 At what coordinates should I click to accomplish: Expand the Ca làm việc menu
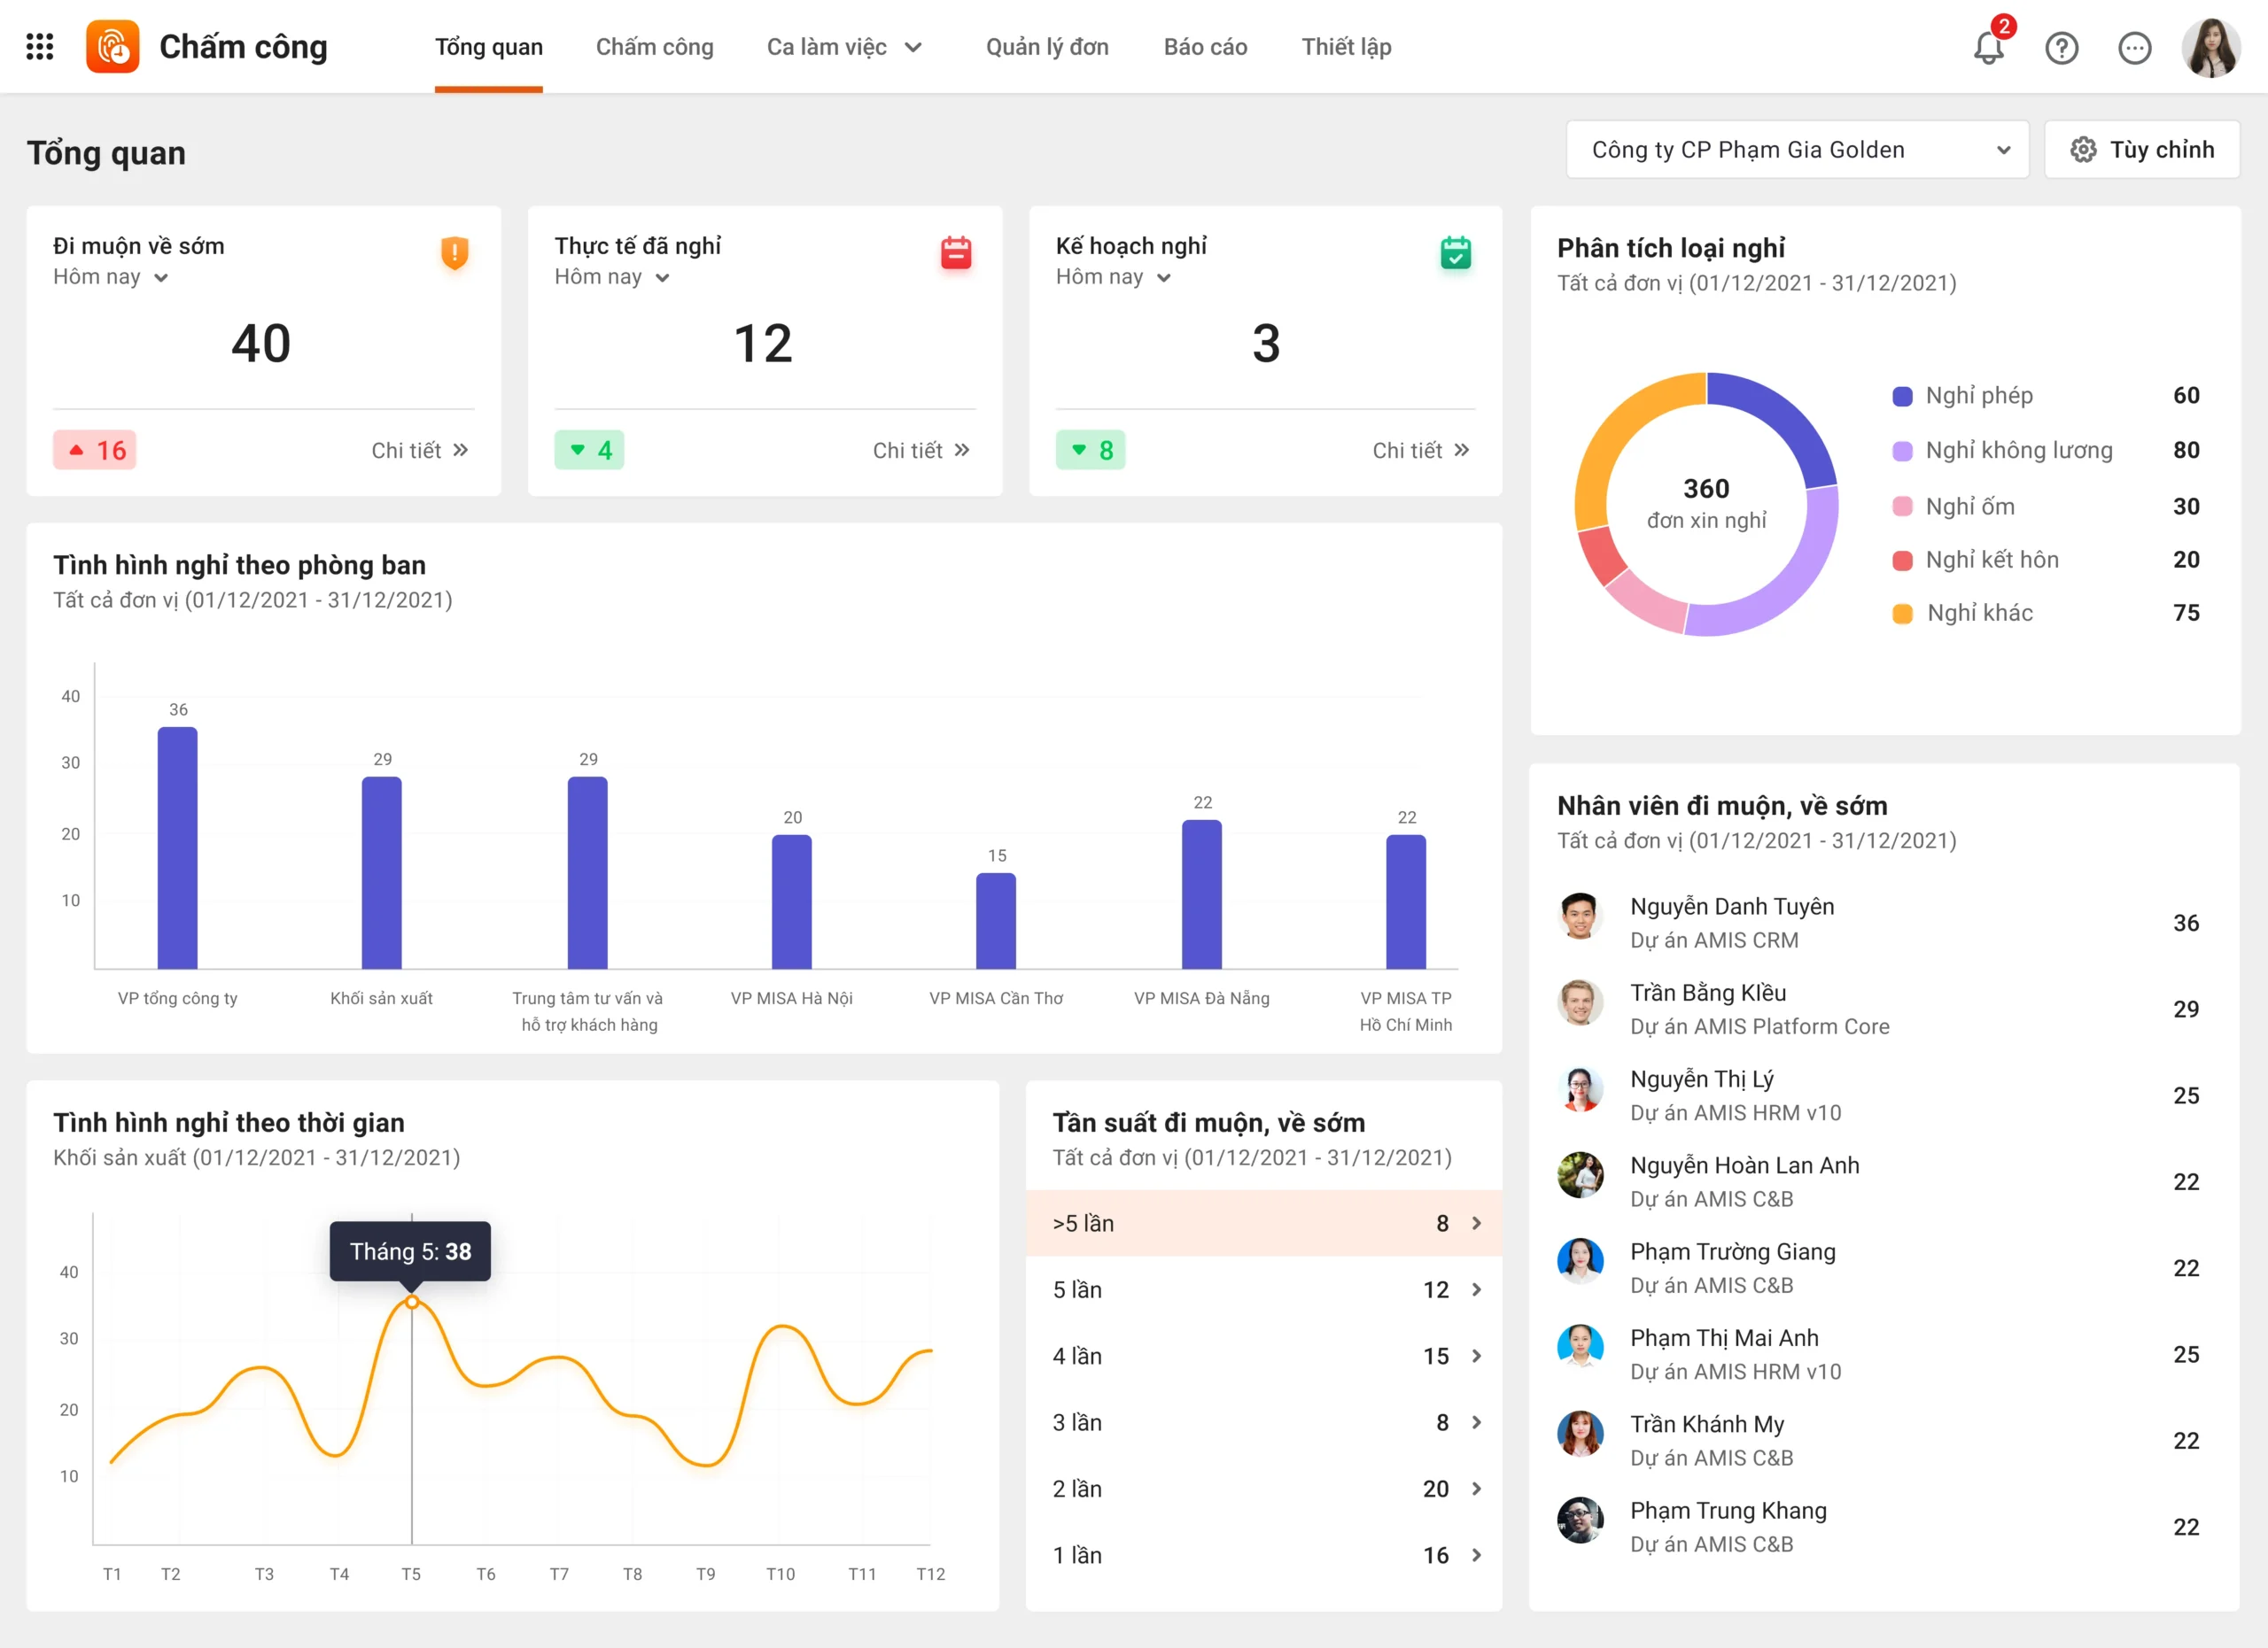(844, 47)
